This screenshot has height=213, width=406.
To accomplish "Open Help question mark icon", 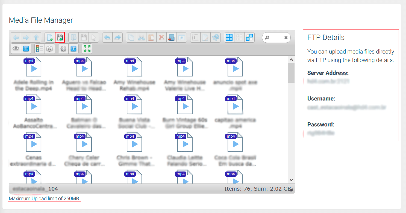I will click(73, 49).
